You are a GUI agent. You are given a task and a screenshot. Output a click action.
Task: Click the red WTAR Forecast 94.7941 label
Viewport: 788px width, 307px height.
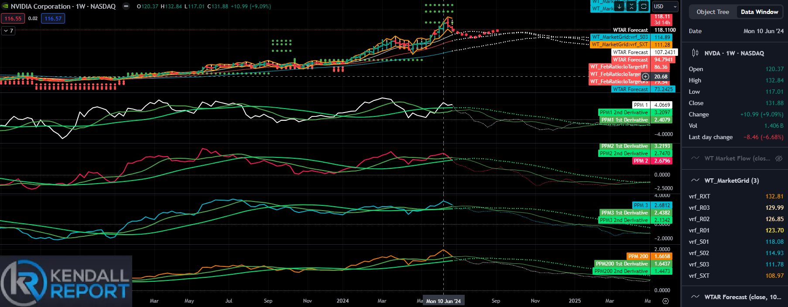click(643, 60)
